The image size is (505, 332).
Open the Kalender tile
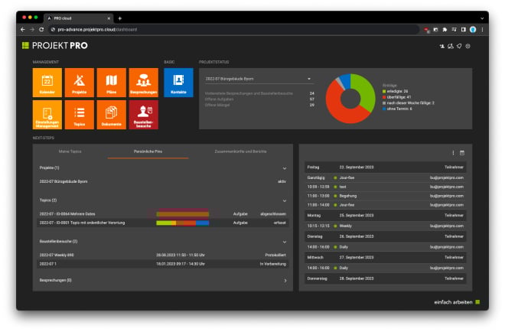(47, 83)
